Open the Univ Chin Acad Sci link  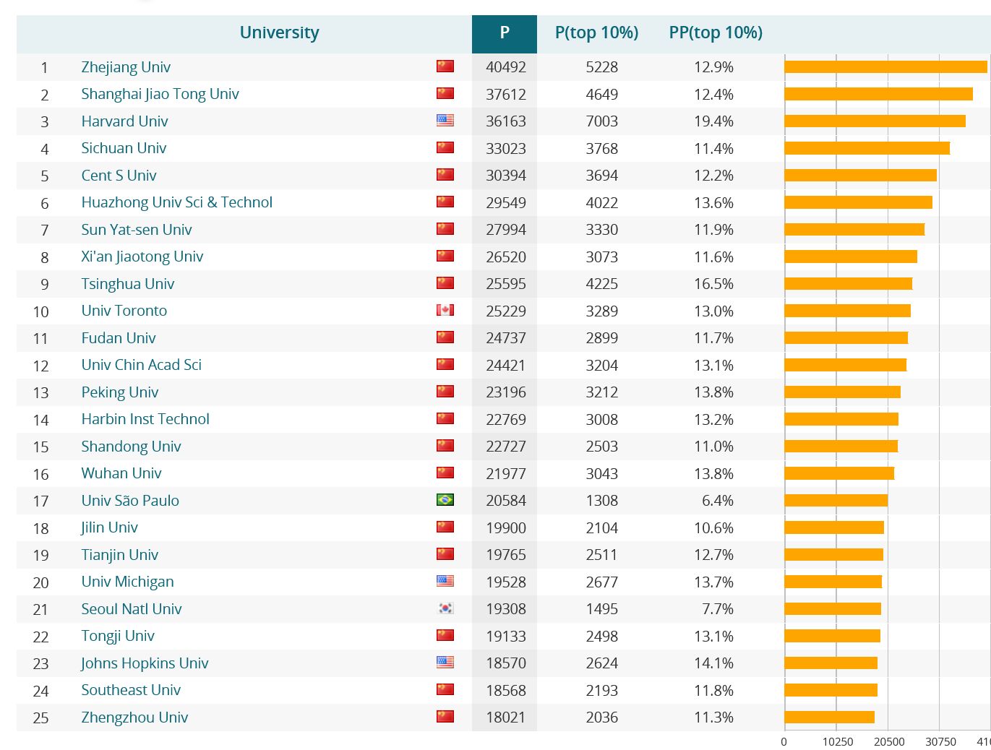[x=142, y=365]
